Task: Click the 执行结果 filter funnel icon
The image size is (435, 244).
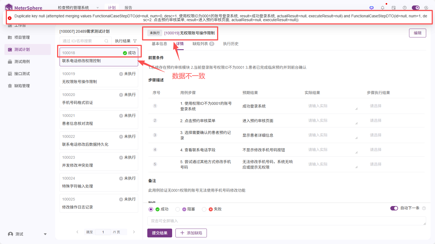Action: [x=135, y=41]
